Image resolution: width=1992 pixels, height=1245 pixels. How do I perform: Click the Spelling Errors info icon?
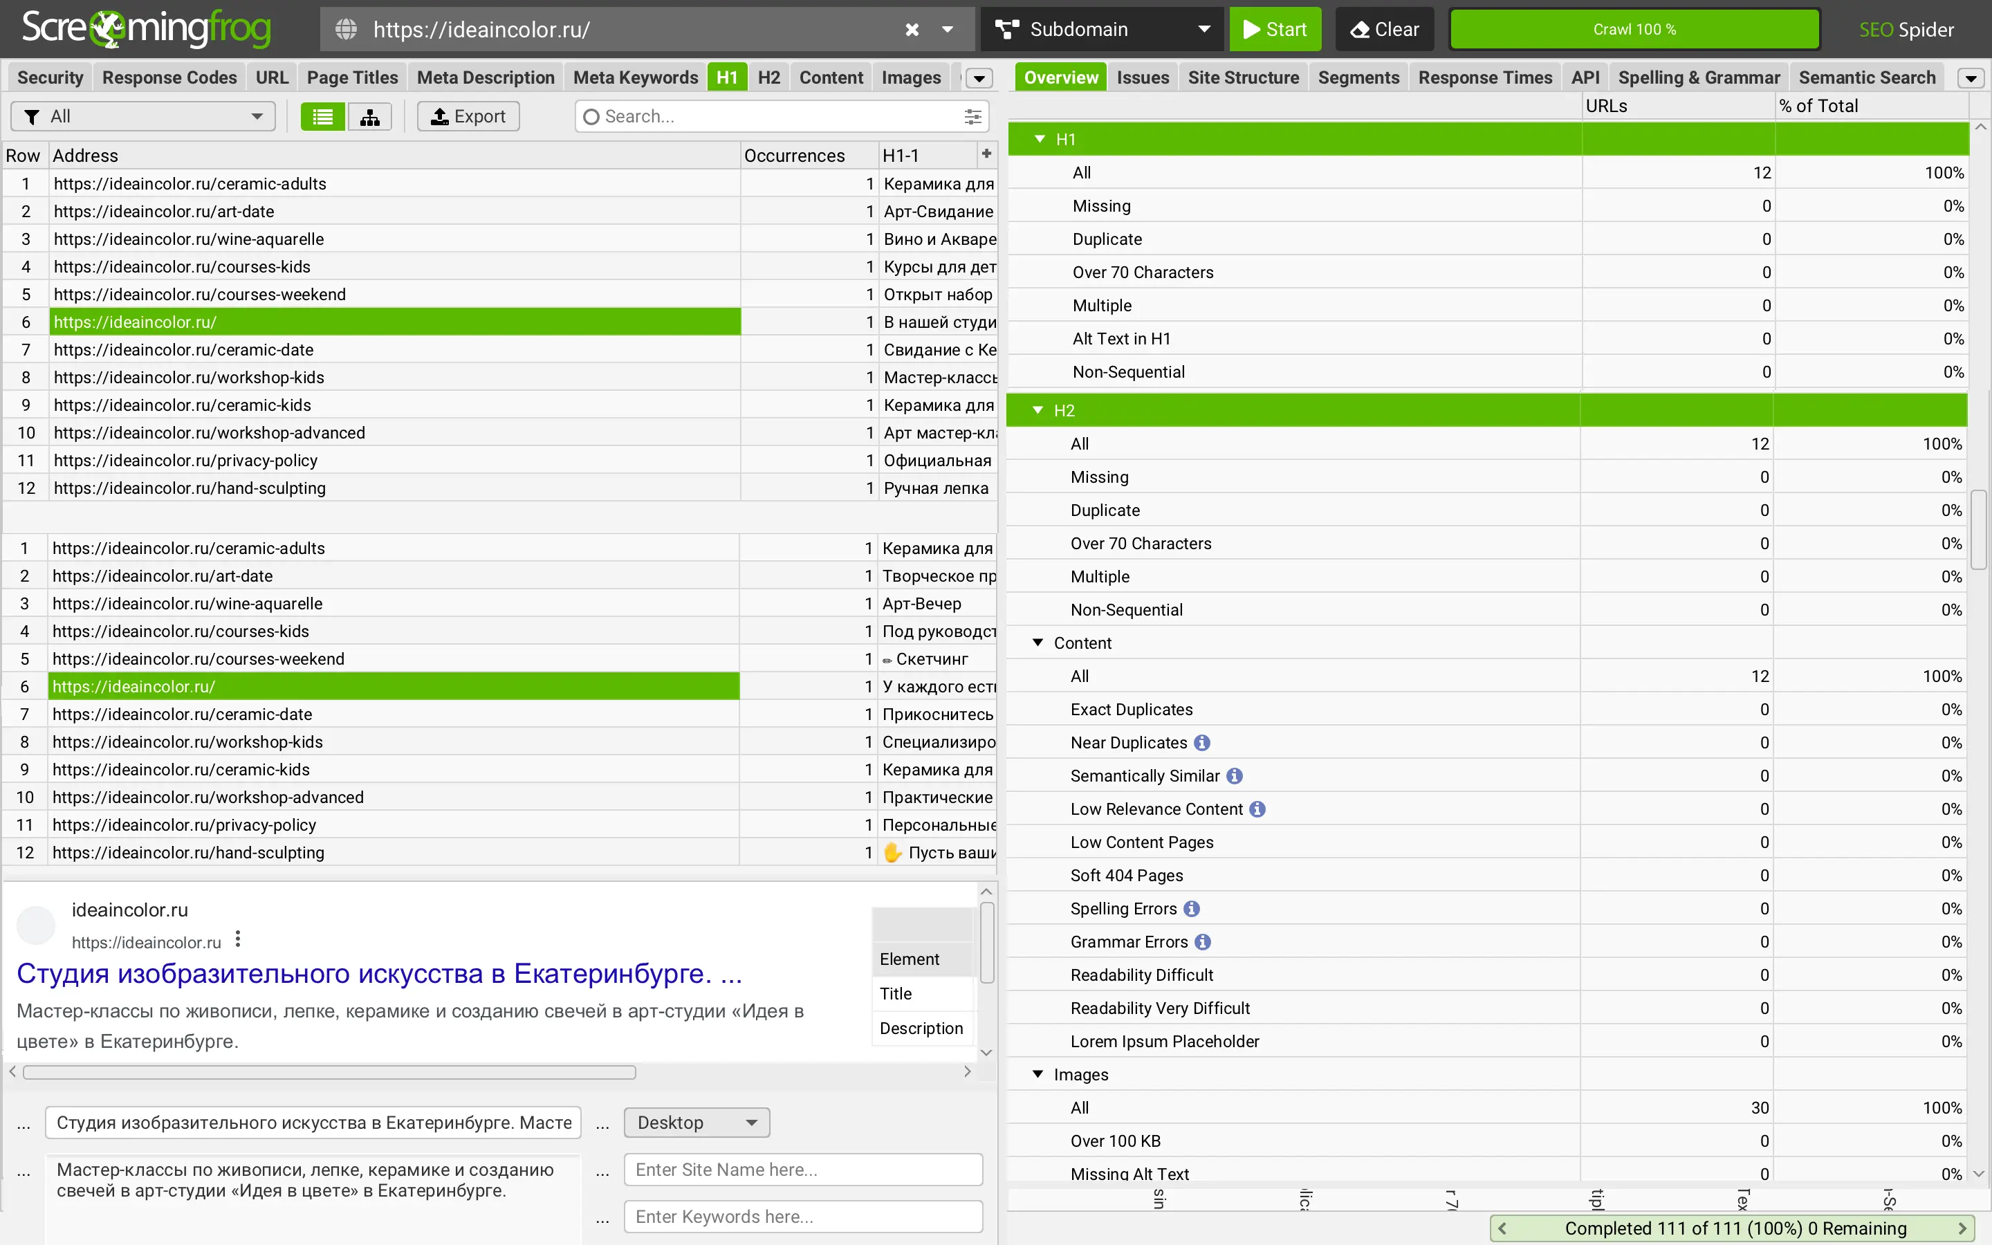point(1191,909)
